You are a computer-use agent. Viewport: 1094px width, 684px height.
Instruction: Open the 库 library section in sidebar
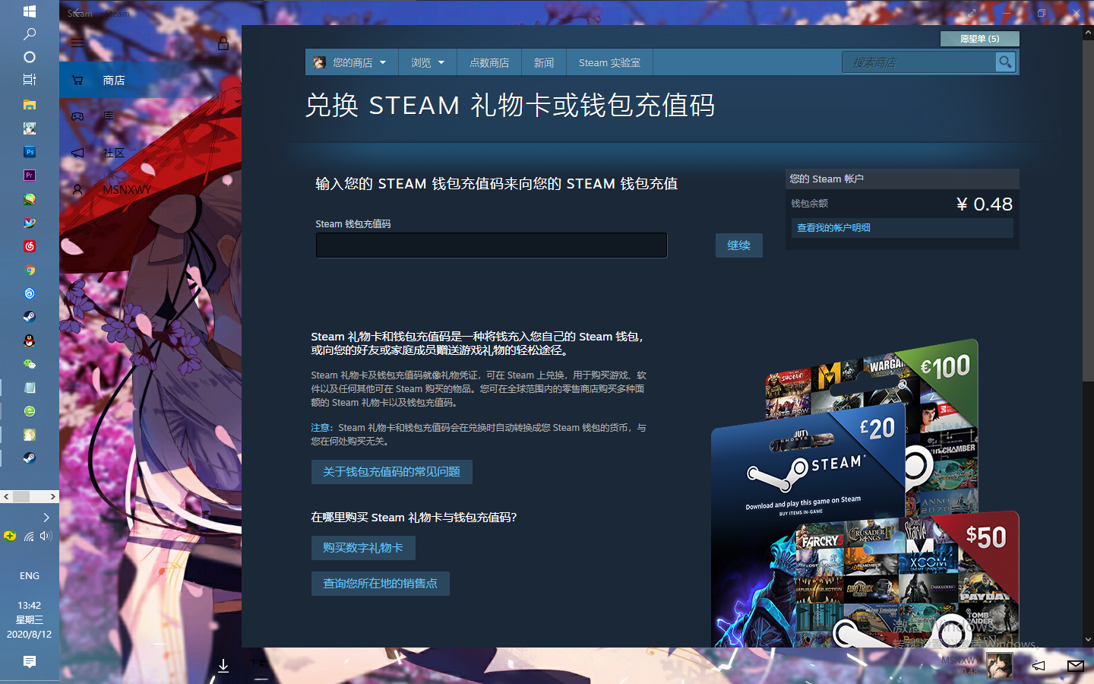coord(150,116)
